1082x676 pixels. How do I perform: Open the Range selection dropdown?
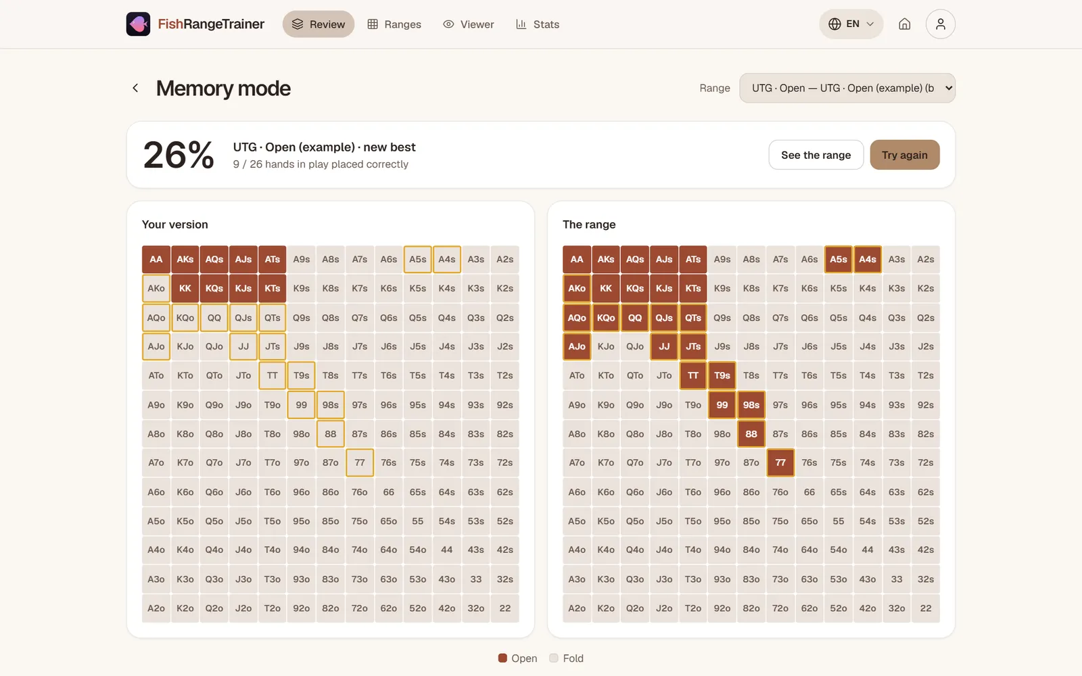click(x=847, y=88)
